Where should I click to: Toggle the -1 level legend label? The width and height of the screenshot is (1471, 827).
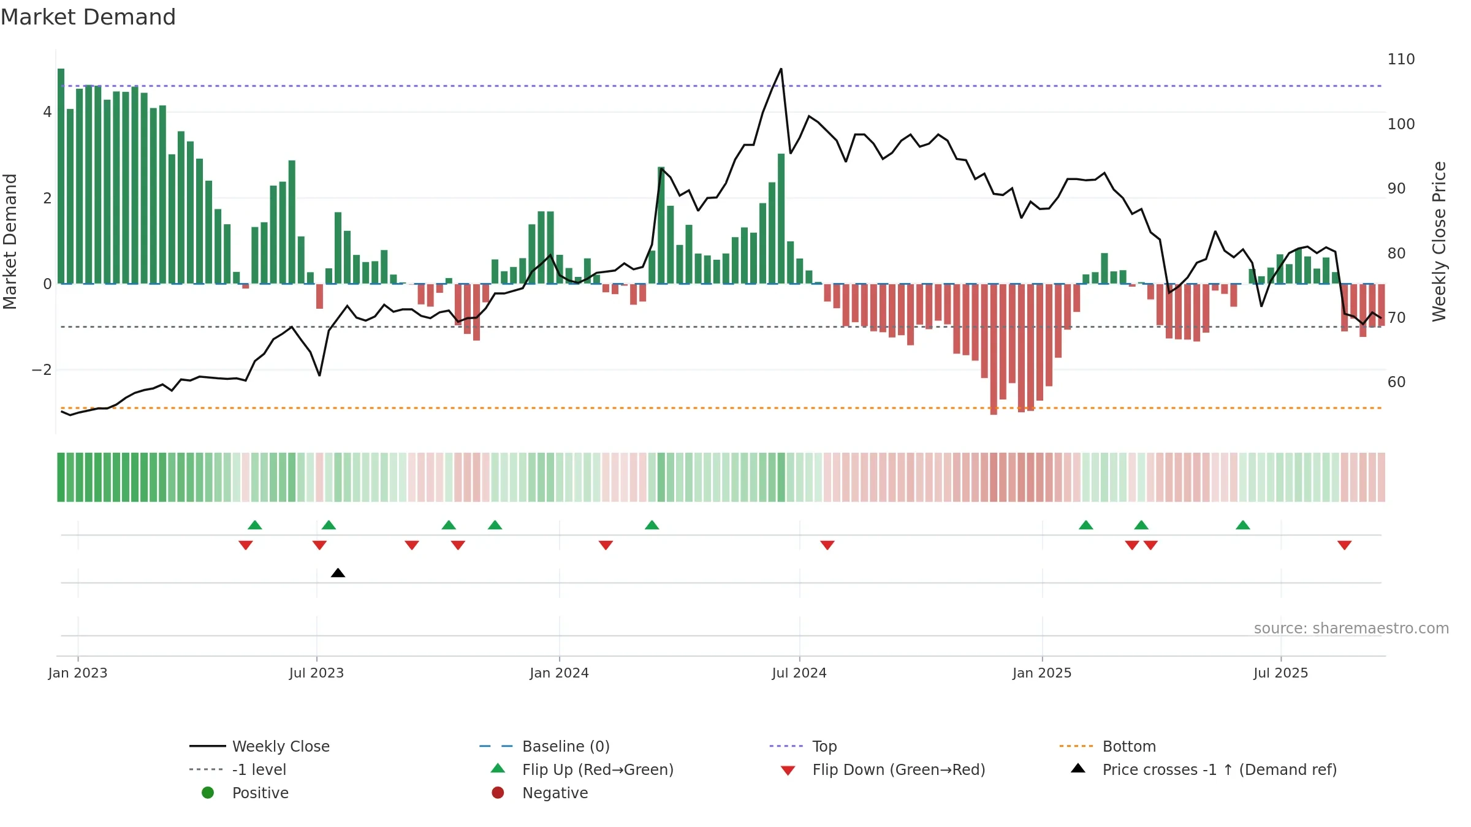tap(259, 769)
